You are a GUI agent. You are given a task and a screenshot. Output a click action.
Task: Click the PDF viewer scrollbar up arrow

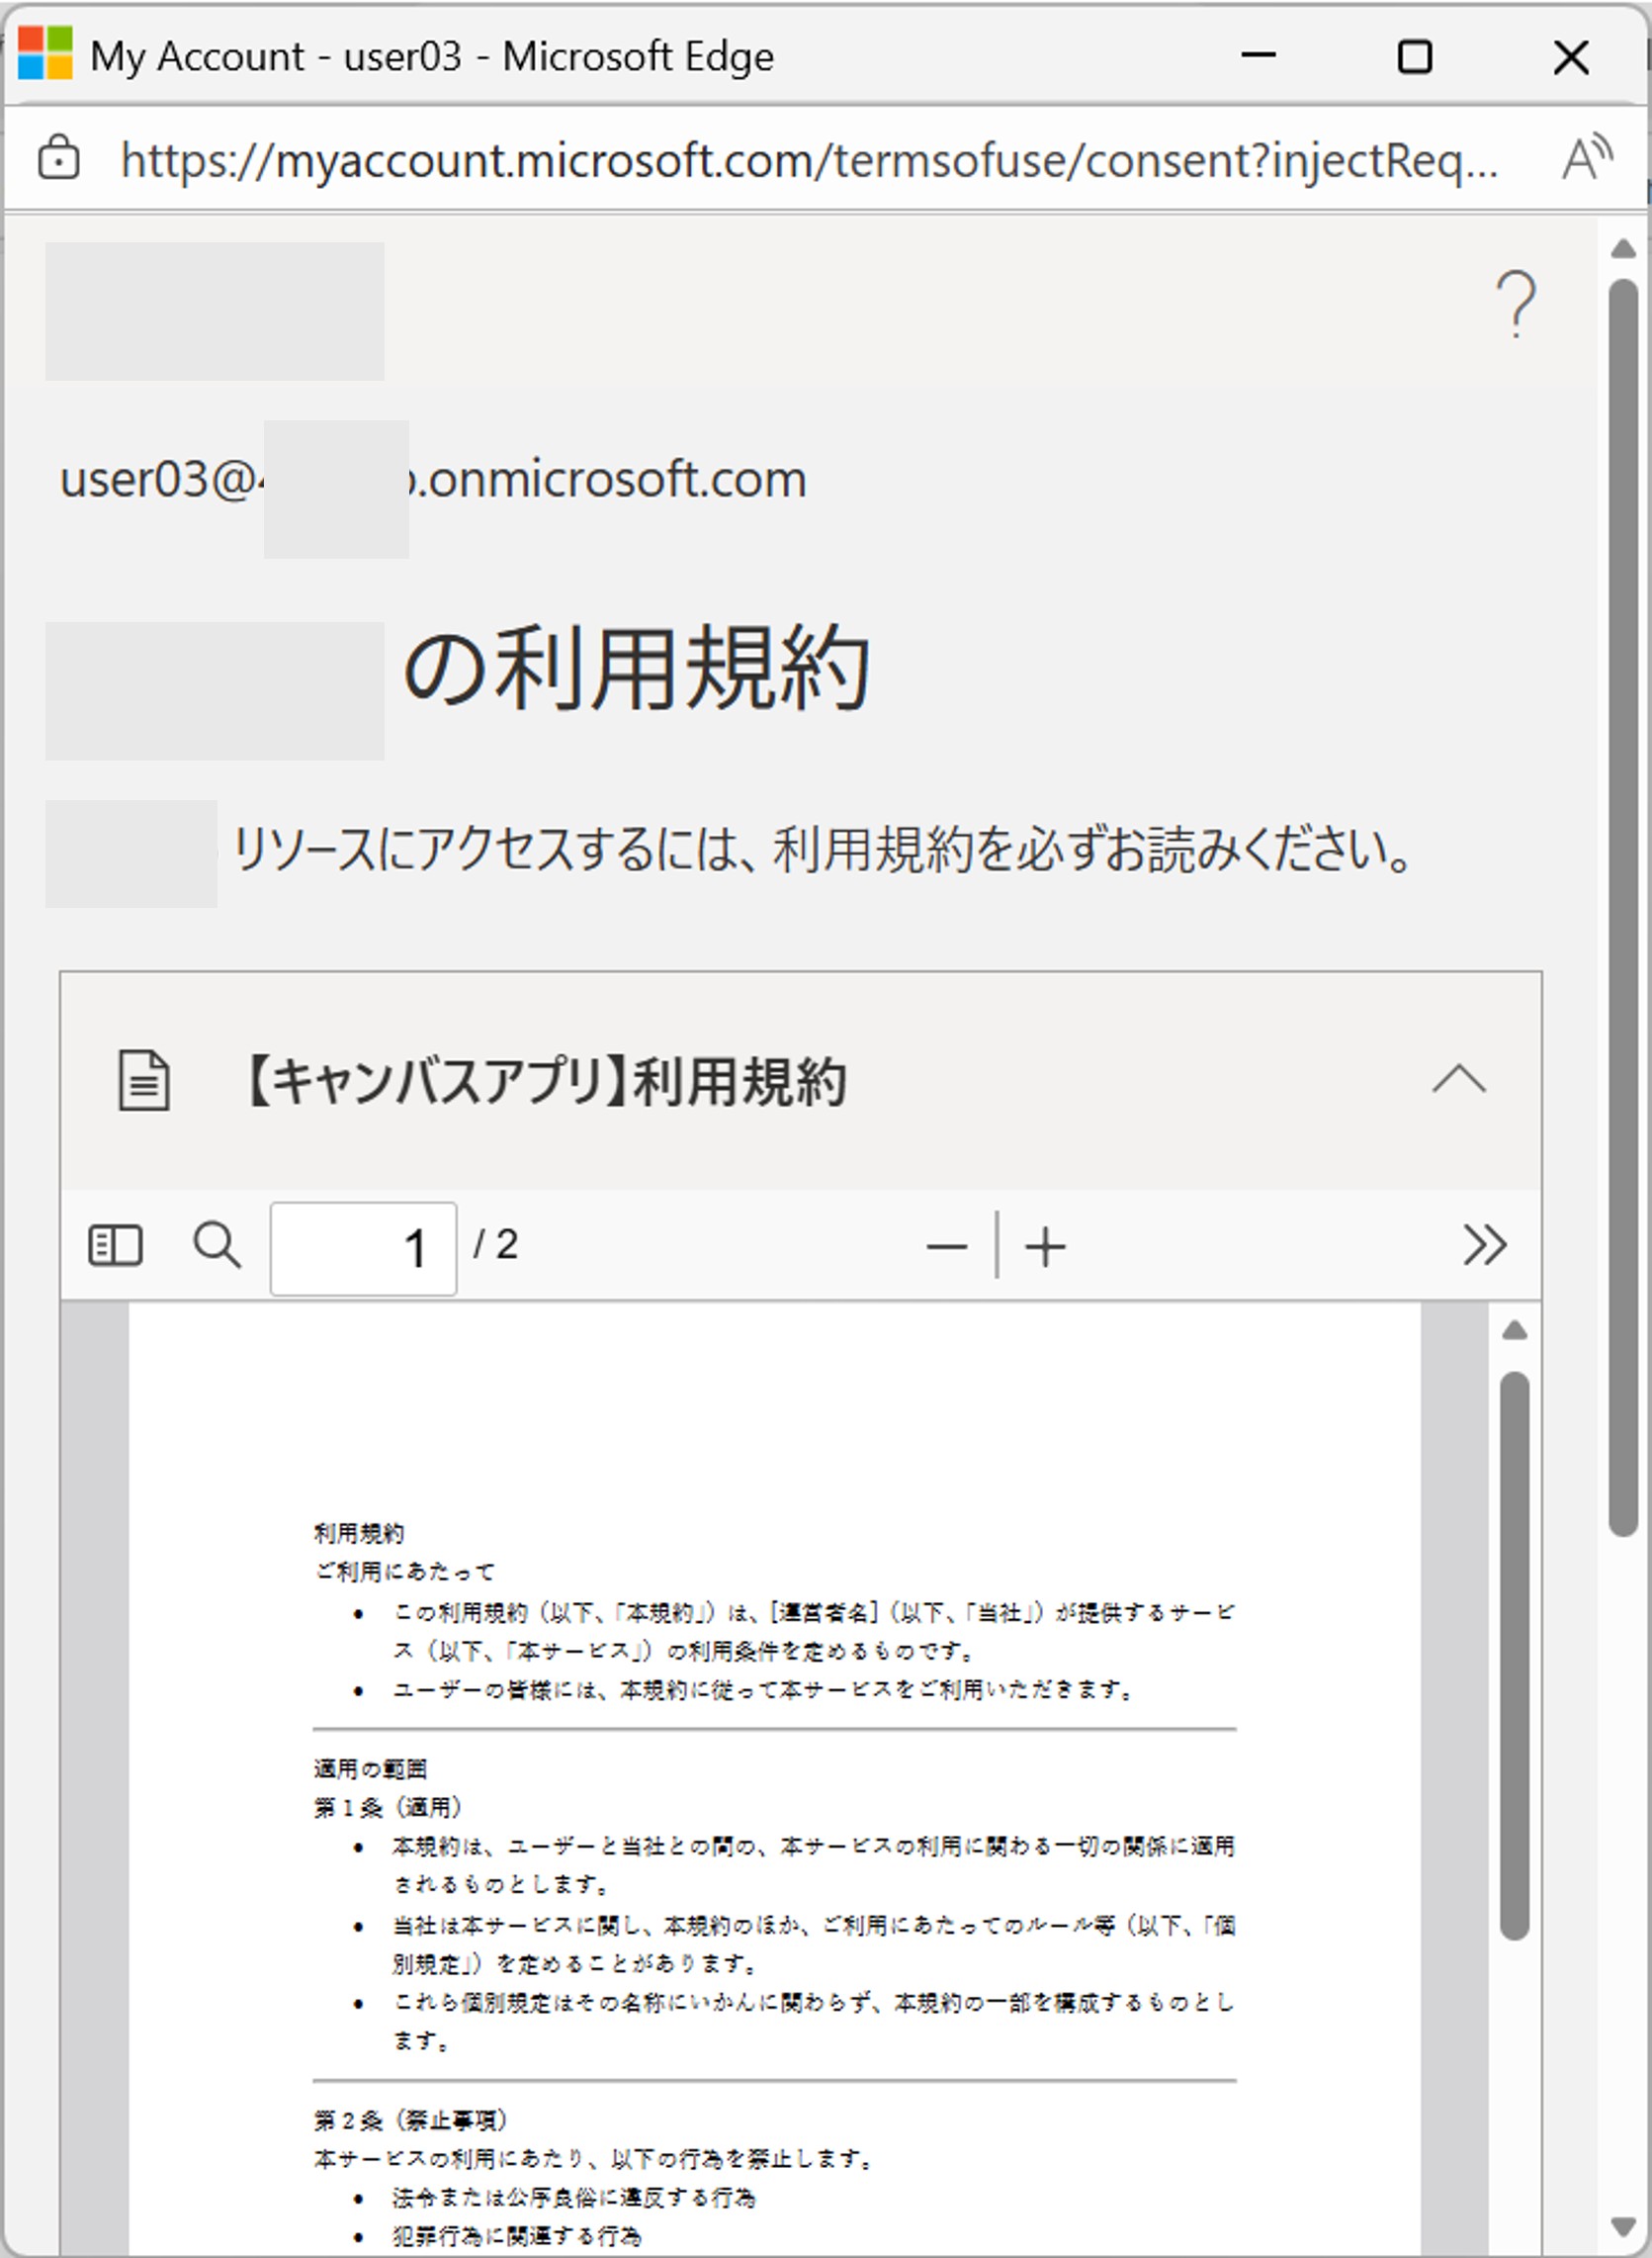tap(1515, 1330)
